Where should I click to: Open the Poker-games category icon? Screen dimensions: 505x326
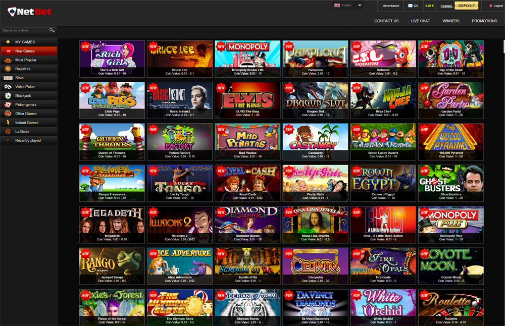8,104
